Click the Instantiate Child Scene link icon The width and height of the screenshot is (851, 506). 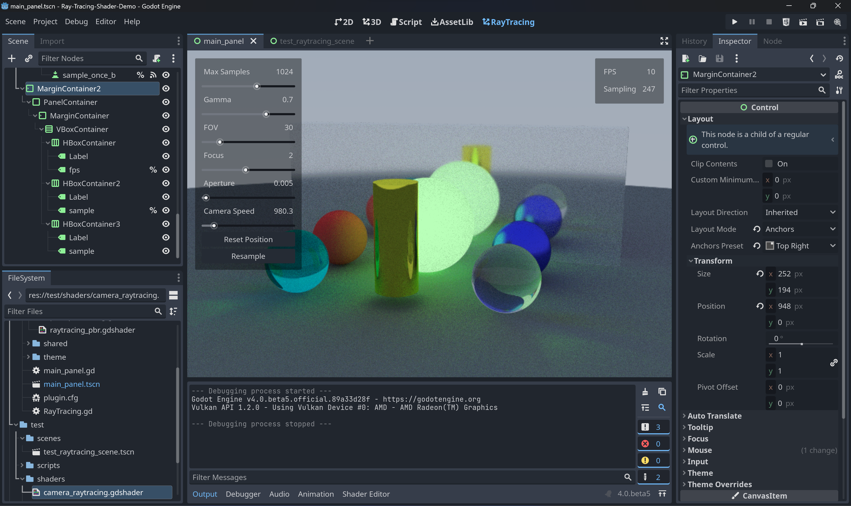[29, 58]
